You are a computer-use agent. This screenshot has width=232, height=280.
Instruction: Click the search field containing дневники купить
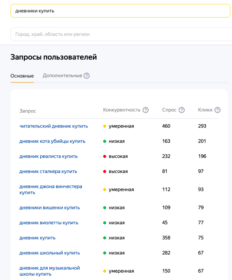coord(120,11)
